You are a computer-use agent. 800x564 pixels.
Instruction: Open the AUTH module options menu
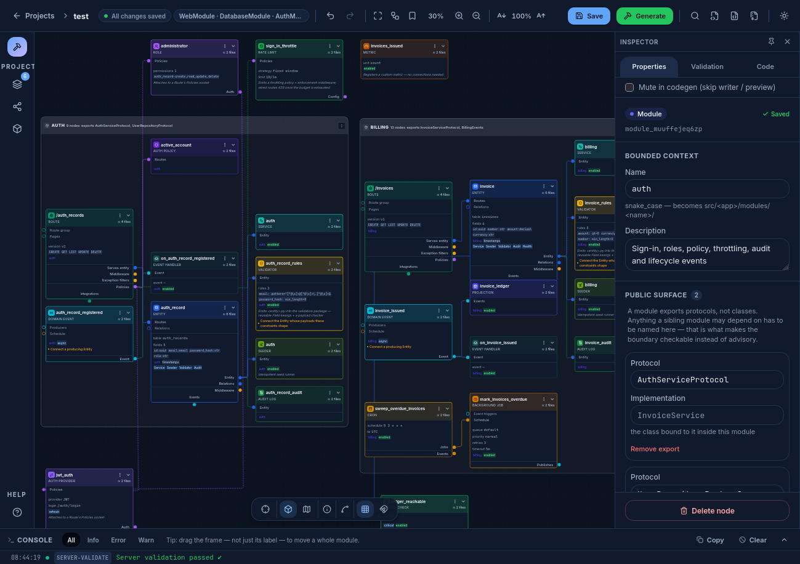[x=342, y=126]
